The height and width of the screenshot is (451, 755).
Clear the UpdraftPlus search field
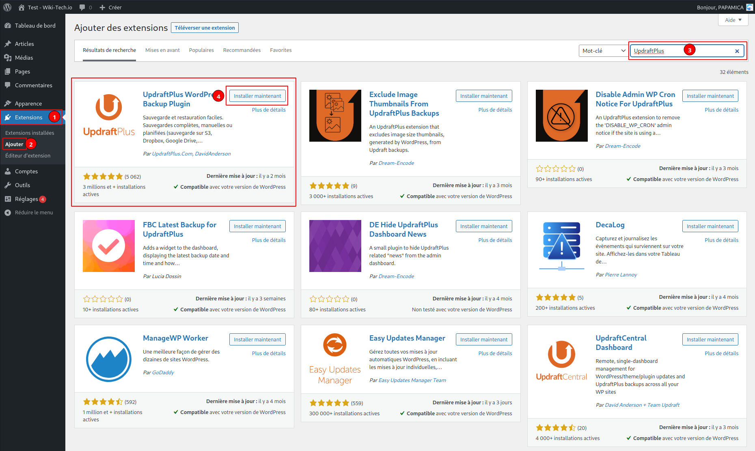pyautogui.click(x=737, y=51)
